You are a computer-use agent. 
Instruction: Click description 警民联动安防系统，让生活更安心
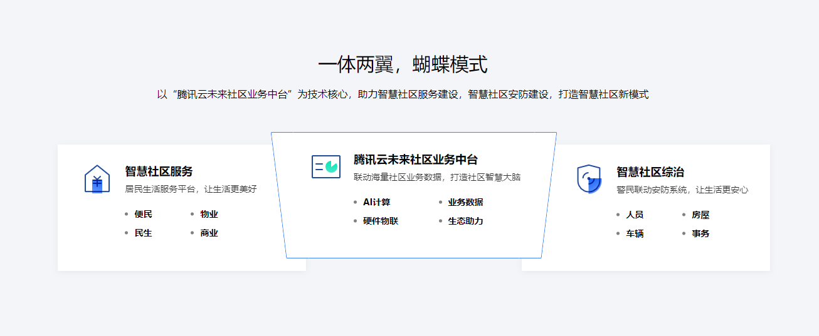682,190
